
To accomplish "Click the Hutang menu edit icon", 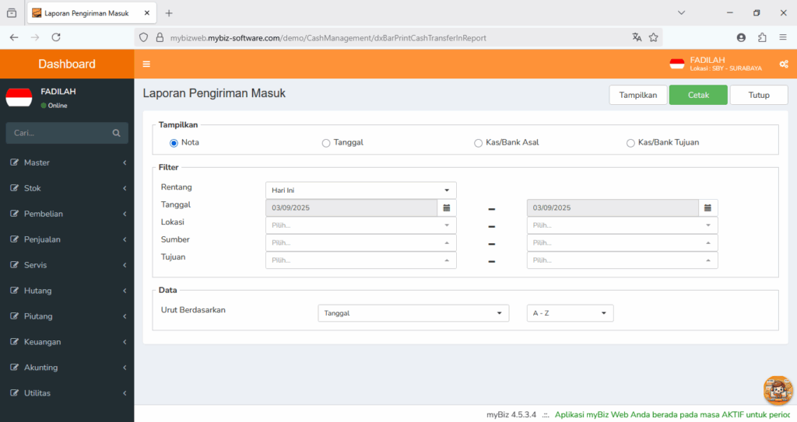I will tap(14, 291).
